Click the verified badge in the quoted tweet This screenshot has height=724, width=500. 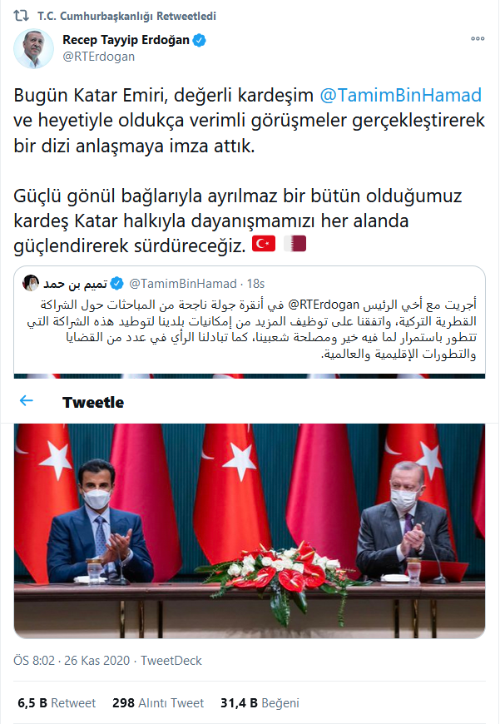pyautogui.click(x=117, y=283)
